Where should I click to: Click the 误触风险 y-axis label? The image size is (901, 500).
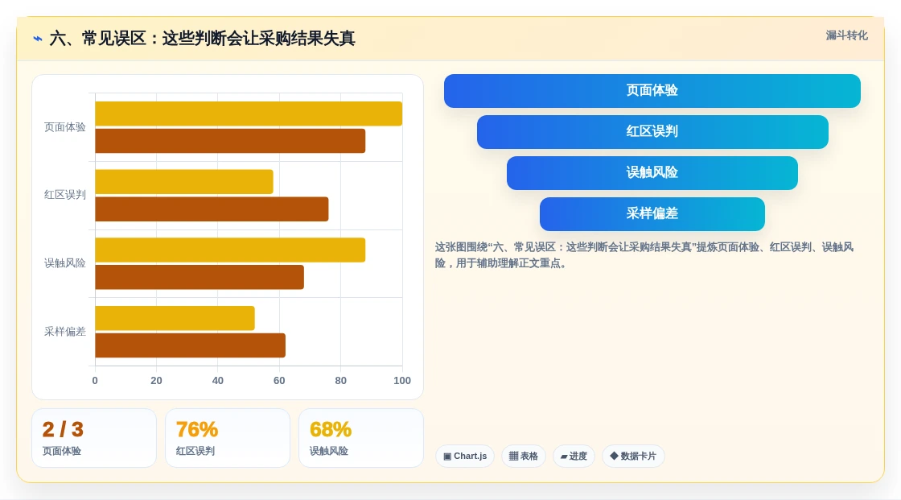point(65,263)
